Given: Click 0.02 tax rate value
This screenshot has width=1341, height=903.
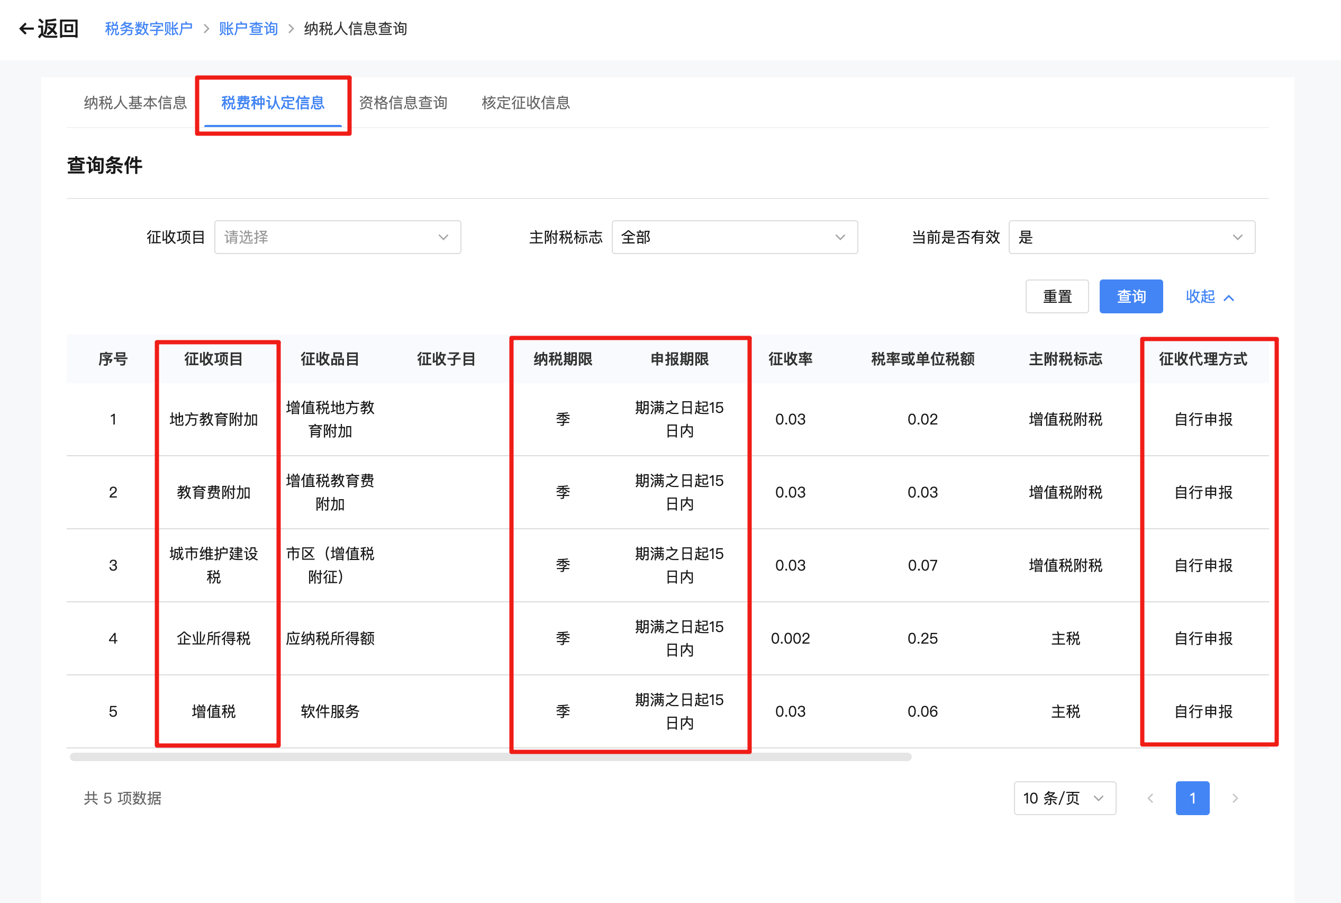Looking at the screenshot, I should pos(922,419).
